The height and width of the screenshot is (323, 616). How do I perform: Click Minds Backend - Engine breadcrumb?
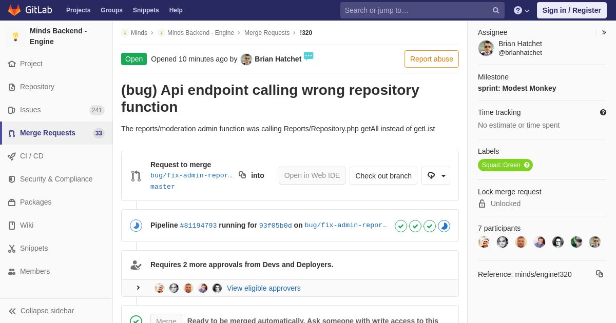click(x=201, y=33)
